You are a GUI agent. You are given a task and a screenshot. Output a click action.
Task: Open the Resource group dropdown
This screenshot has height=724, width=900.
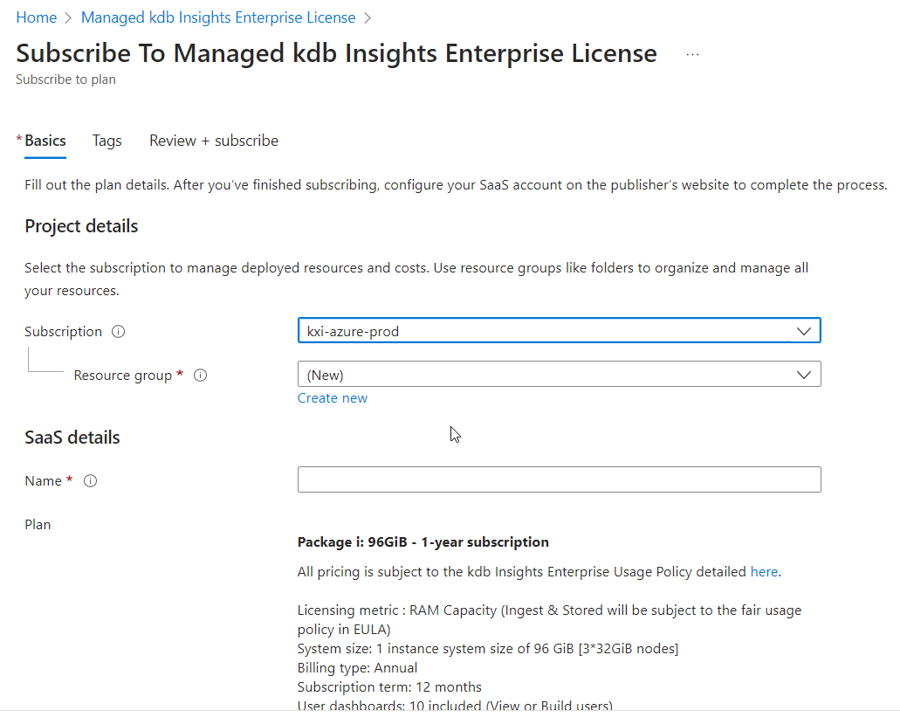(x=559, y=375)
